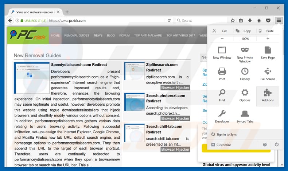
Task: Click the Pocket icon in toolbar
Action: (268, 20)
